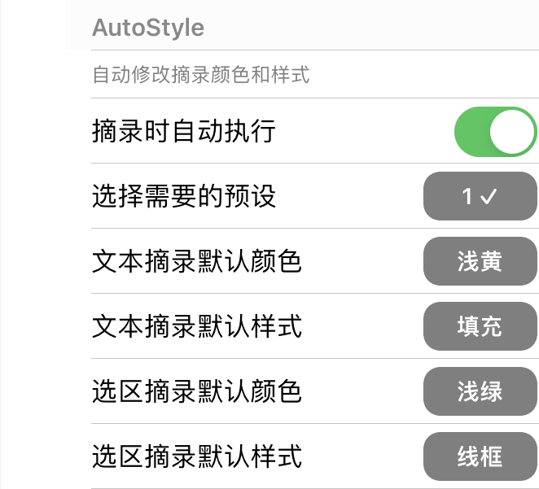539x489 pixels.
Task: Click the green track of the auto-execute switch
Action: tap(471, 132)
